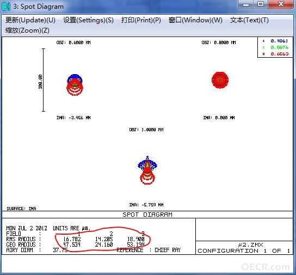Open the Update menu
The height and width of the screenshot is (275, 296).
pos(30,20)
